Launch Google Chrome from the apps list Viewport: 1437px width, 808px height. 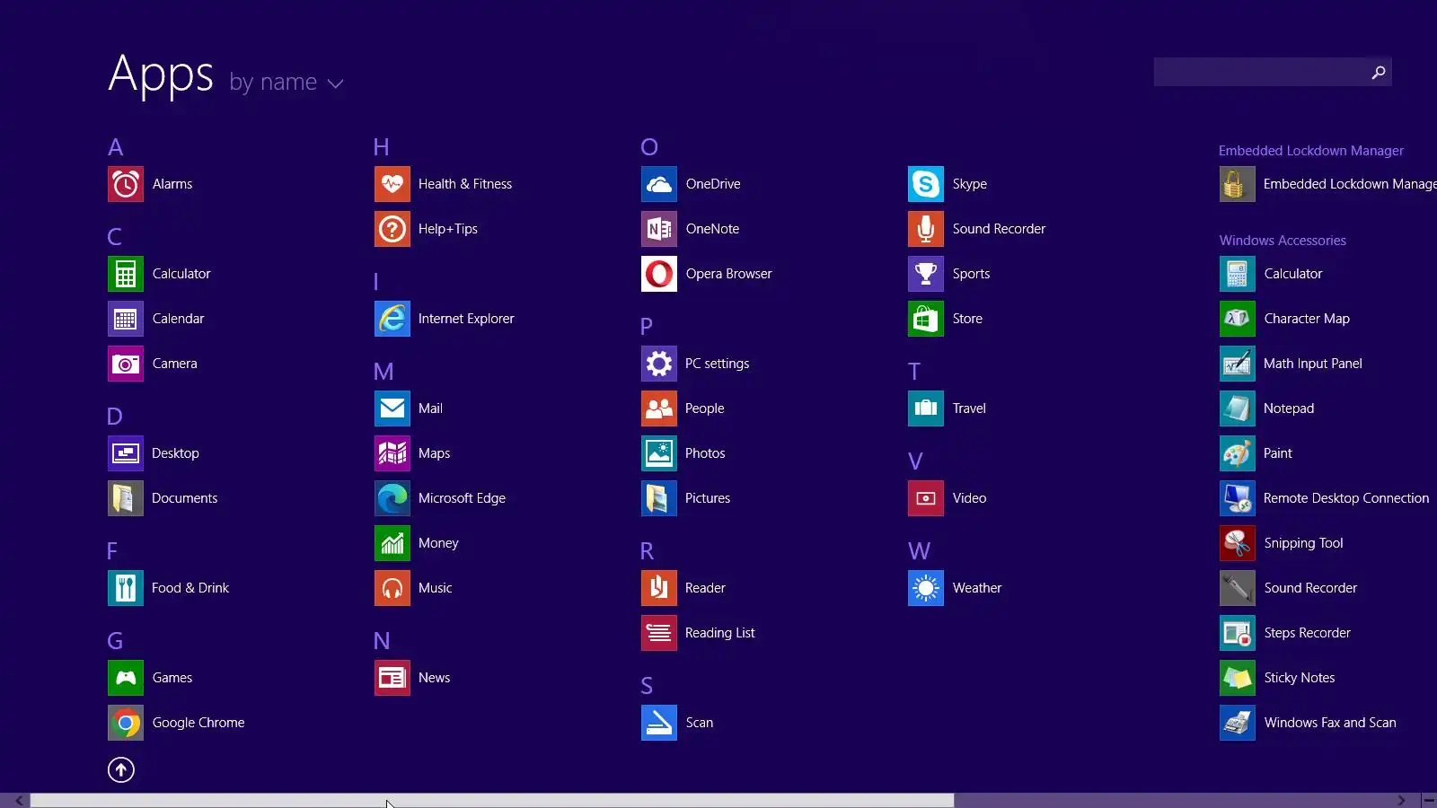(x=126, y=723)
